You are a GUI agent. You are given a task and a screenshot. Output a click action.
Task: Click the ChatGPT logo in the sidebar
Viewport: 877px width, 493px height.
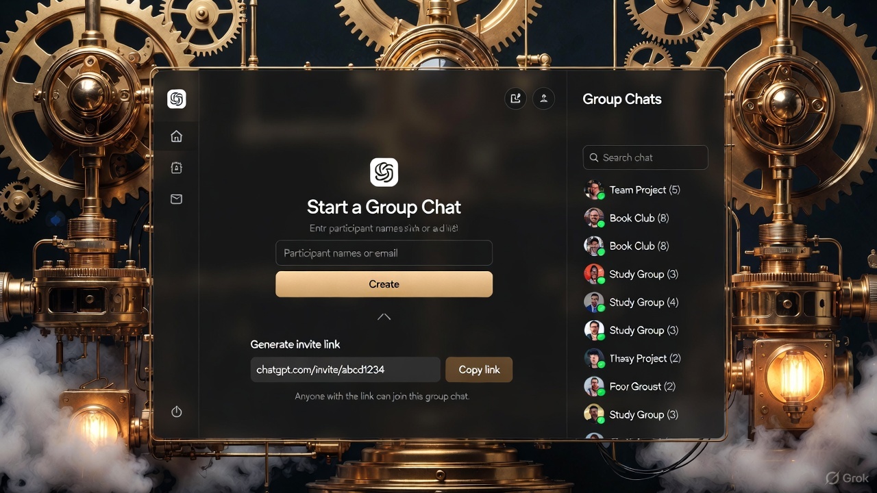[x=176, y=99]
